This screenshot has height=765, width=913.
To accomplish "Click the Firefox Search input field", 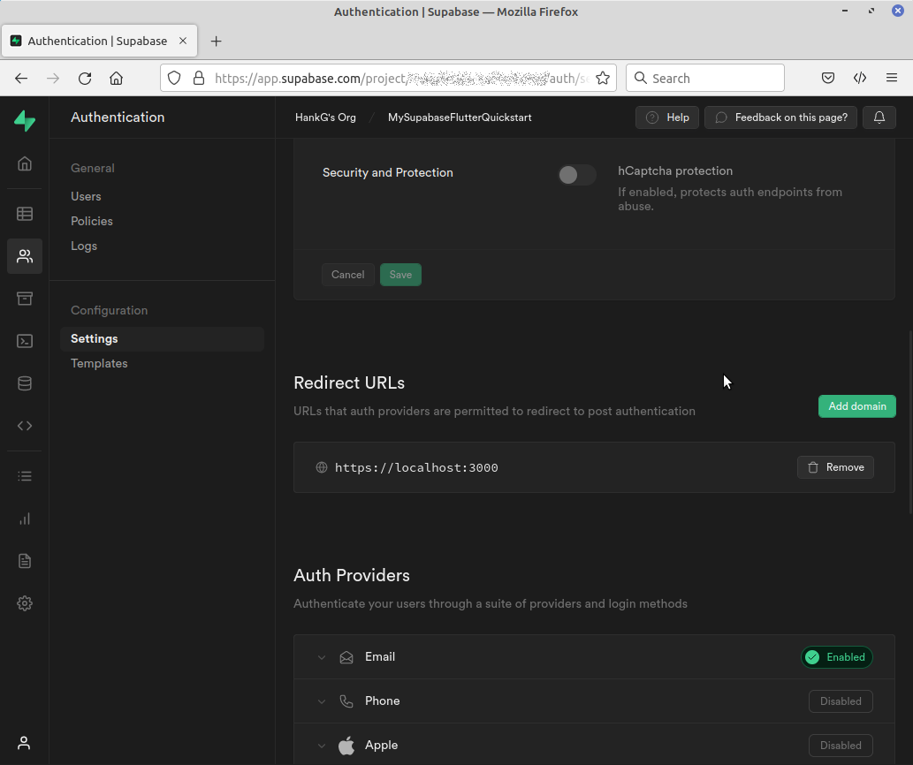I will (x=711, y=78).
